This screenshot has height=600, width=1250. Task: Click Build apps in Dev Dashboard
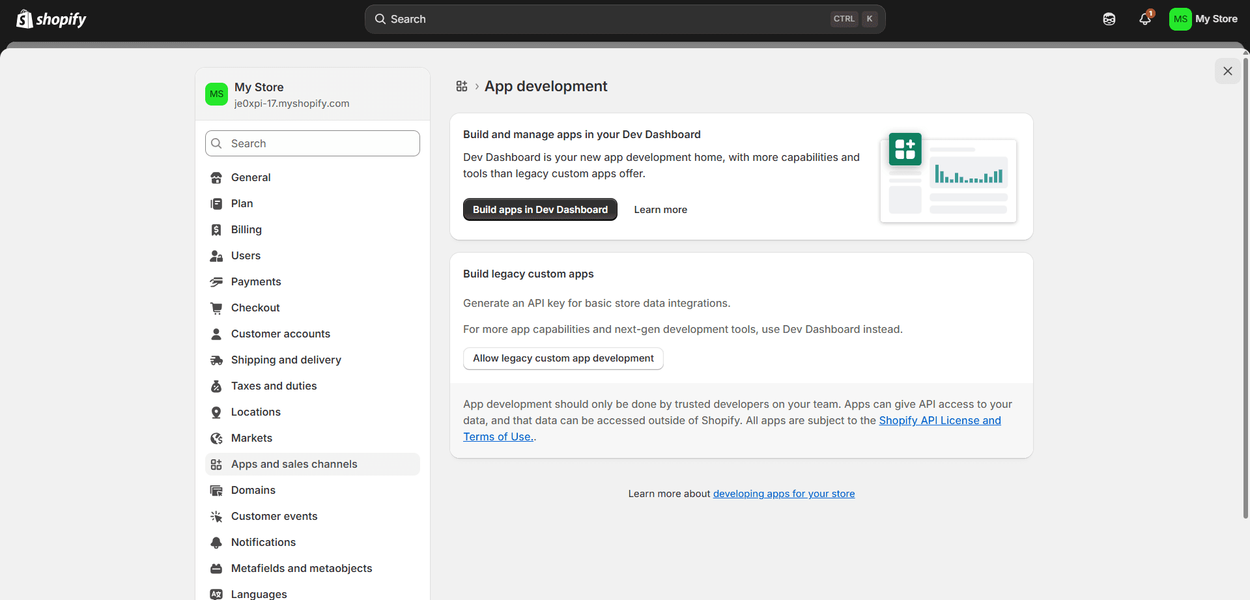coord(540,209)
